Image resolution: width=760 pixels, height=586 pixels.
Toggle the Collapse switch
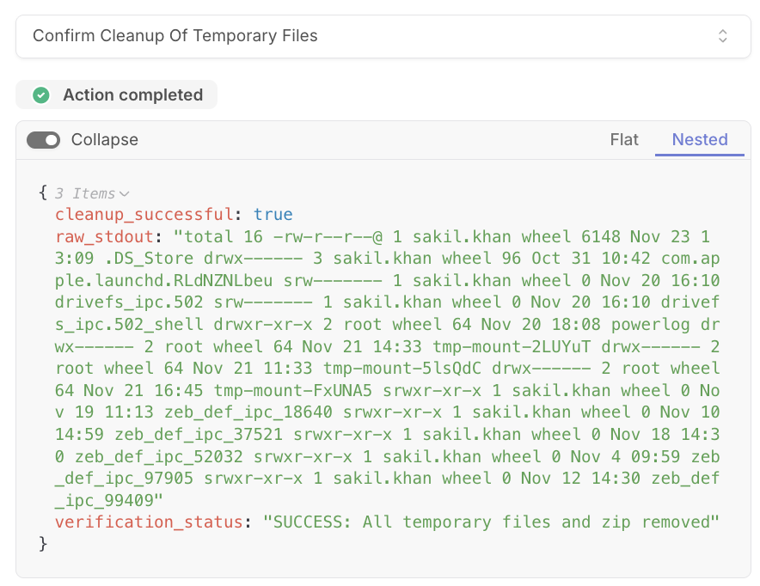coord(43,140)
